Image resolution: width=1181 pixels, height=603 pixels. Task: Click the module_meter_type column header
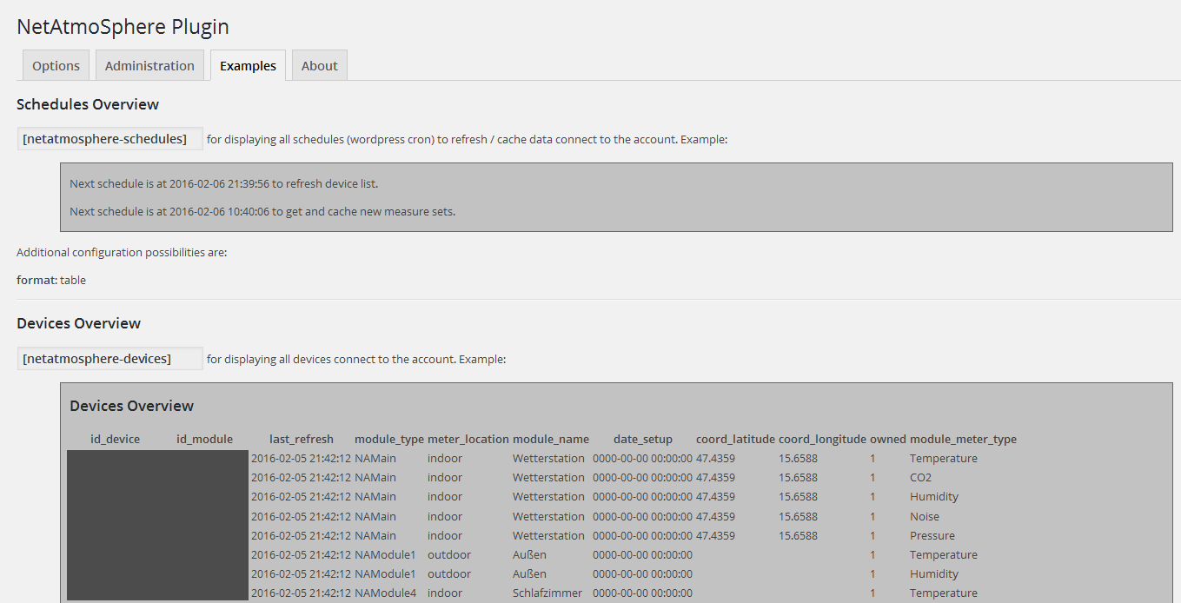(963, 439)
